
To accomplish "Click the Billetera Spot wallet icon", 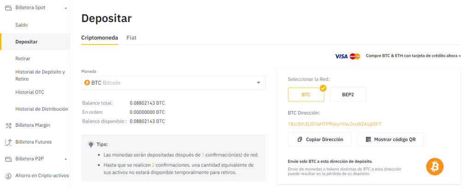I will point(8,8).
